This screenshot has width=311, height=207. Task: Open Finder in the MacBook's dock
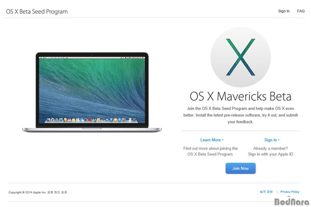[48, 120]
